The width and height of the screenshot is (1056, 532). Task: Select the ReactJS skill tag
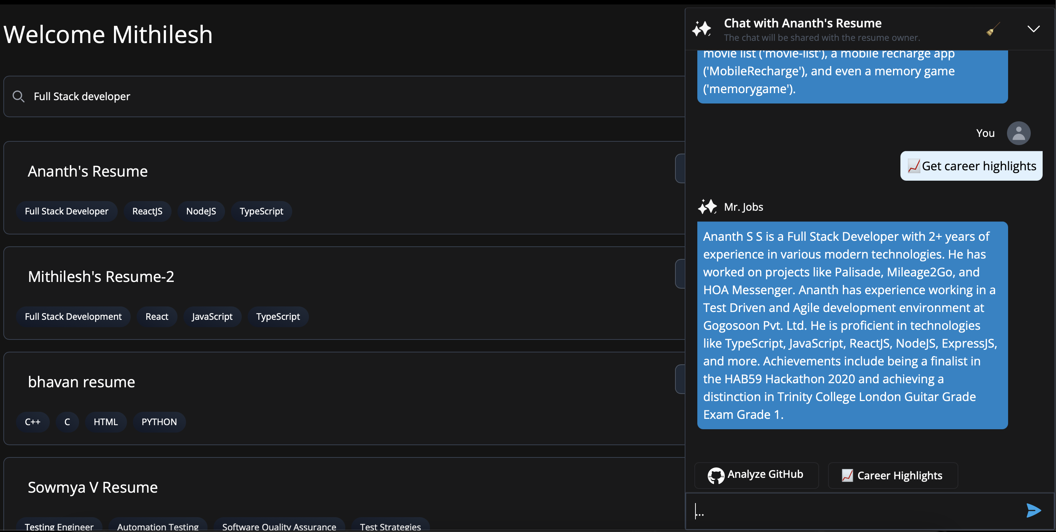[x=147, y=211]
